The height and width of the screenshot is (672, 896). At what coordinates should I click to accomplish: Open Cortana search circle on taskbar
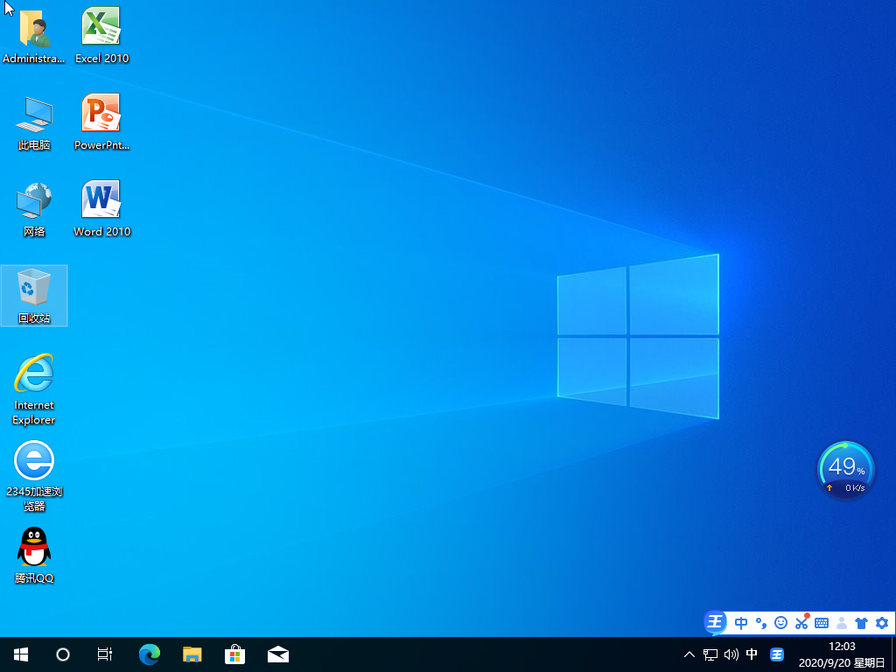[x=63, y=654]
